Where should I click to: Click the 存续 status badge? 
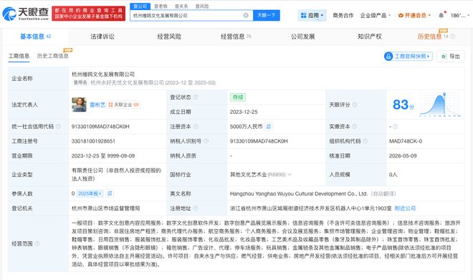tap(238, 97)
